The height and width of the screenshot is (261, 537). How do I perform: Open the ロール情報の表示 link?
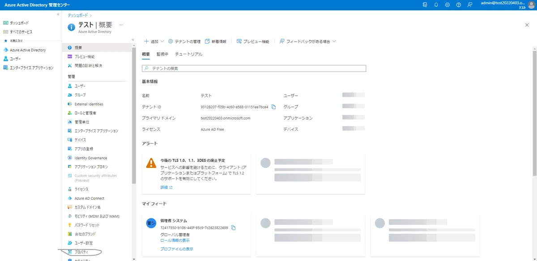point(175,240)
